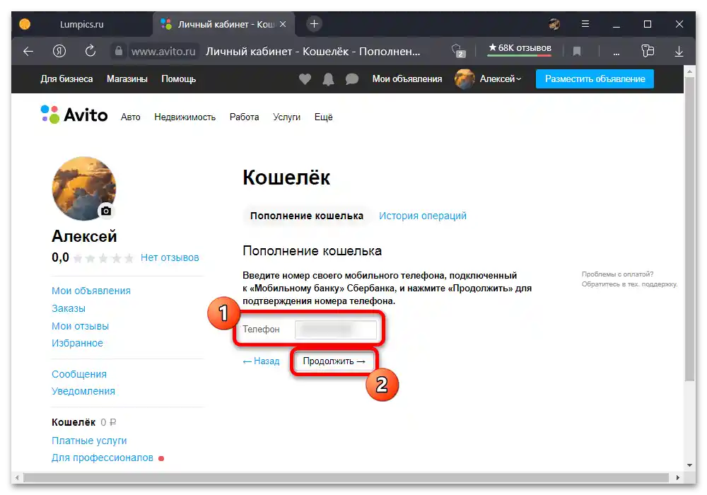Change profile photo via camera icon
This screenshot has height=495, width=707.
click(106, 211)
